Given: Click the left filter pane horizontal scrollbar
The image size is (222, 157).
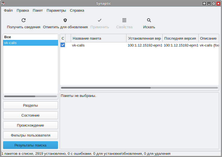Looking at the screenshot, I should (x=31, y=96).
